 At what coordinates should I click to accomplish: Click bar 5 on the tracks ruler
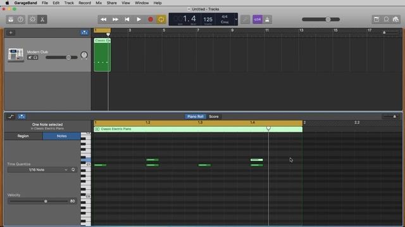pyautogui.click(x=164, y=30)
